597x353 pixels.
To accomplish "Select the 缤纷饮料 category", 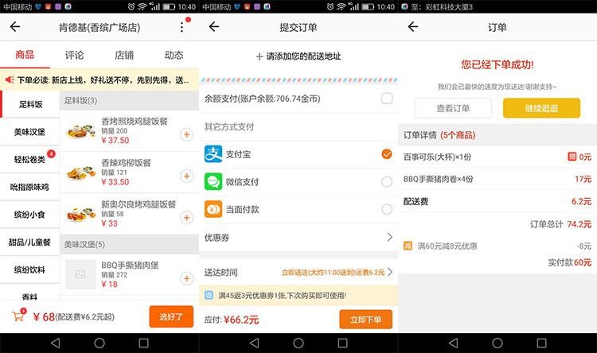I will click(x=30, y=270).
